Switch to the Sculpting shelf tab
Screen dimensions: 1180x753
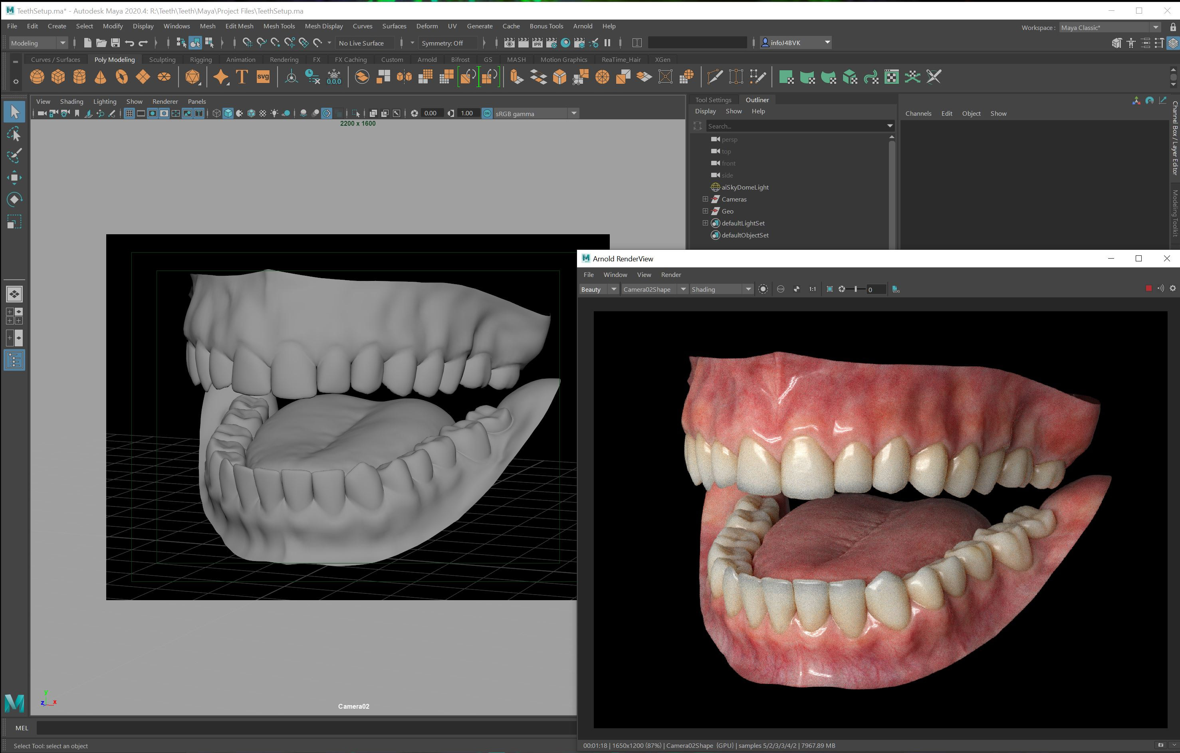click(x=162, y=59)
